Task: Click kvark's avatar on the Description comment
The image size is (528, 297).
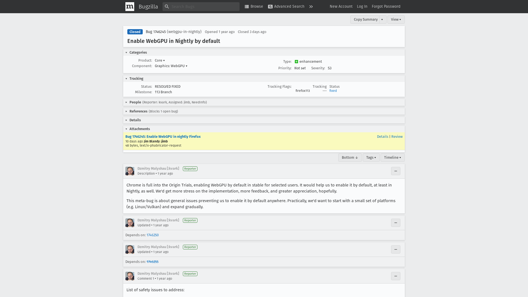Action: 130,171
